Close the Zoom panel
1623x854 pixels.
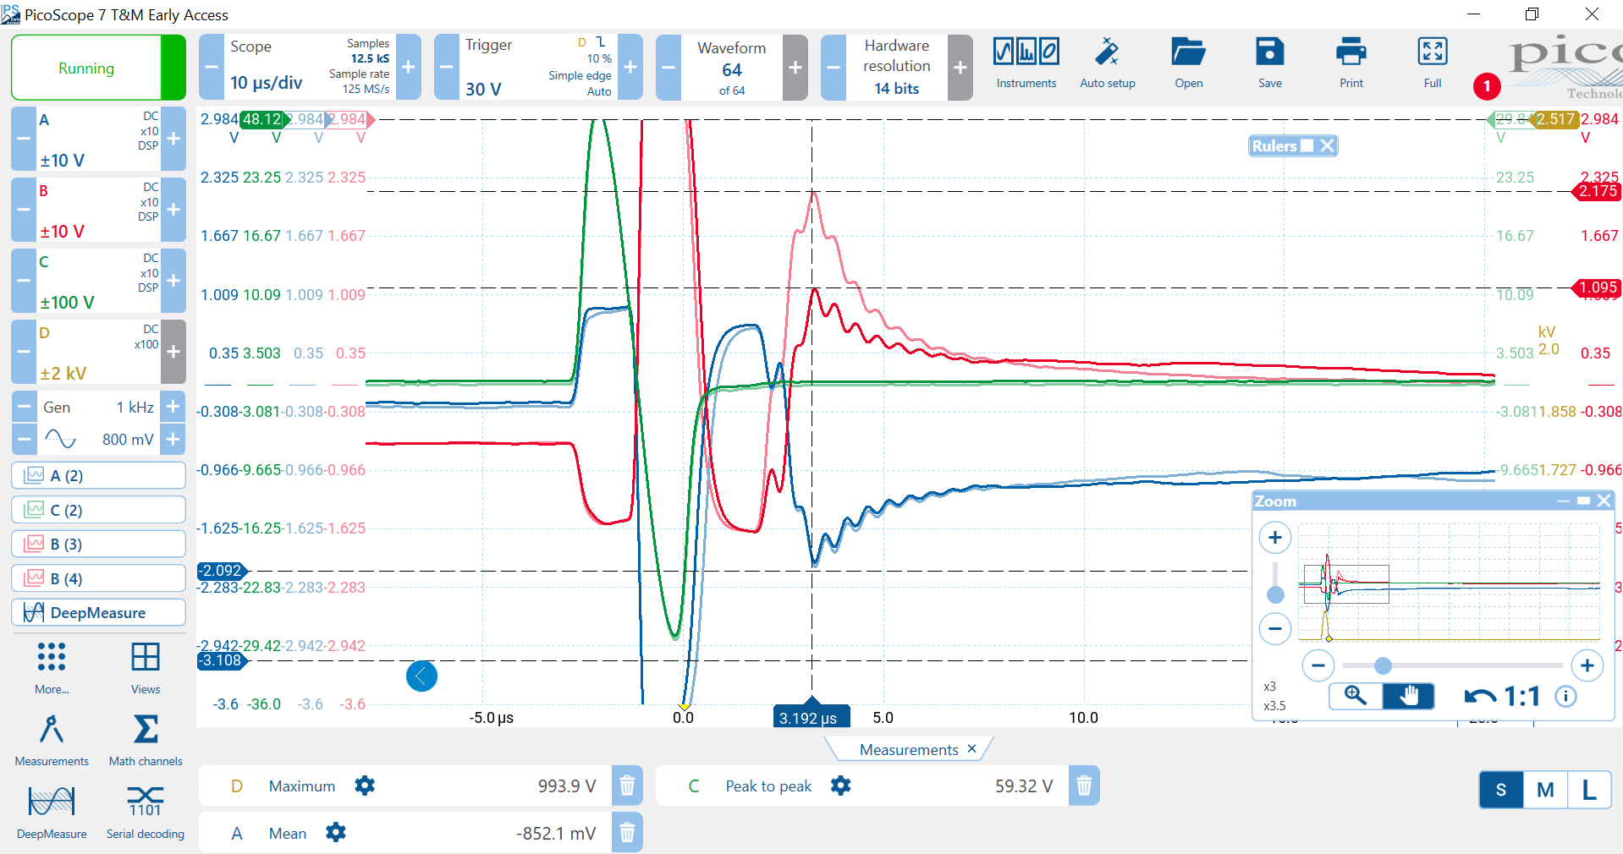1604,501
